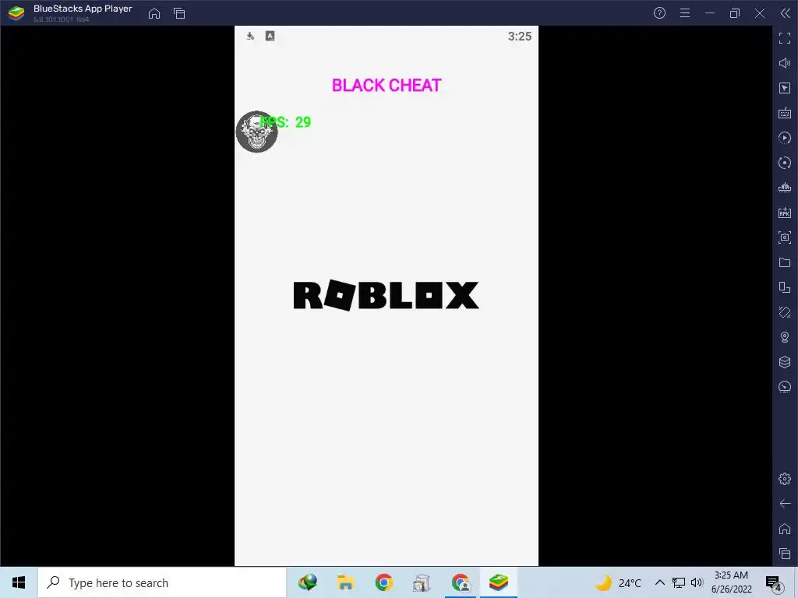Click the taskbar volume speaker icon

[697, 582]
